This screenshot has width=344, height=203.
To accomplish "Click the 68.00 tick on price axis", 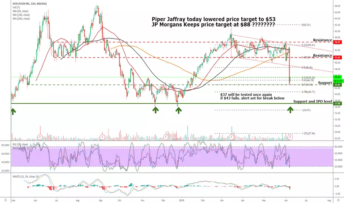I will coord(337,6).
